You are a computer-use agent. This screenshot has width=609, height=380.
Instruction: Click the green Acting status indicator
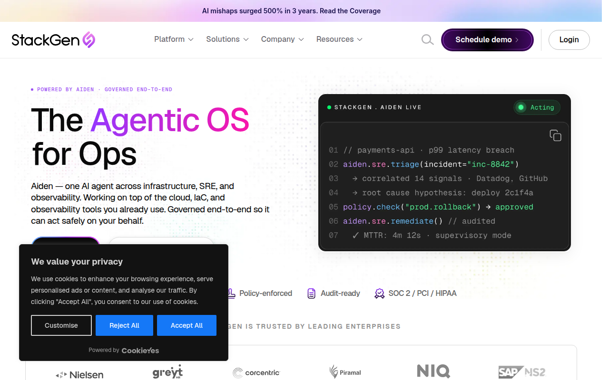(x=537, y=107)
